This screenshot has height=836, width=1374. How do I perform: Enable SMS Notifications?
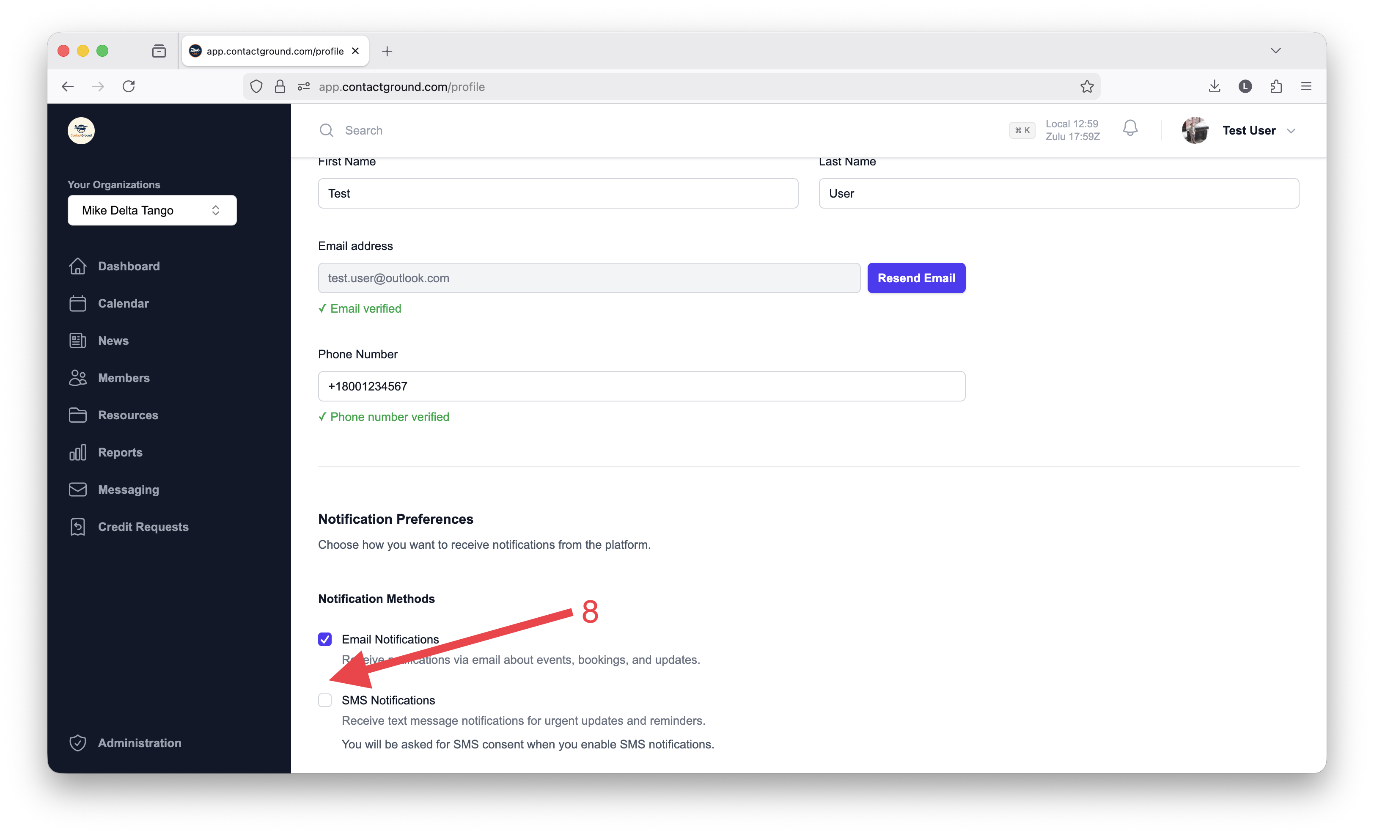[x=325, y=700]
